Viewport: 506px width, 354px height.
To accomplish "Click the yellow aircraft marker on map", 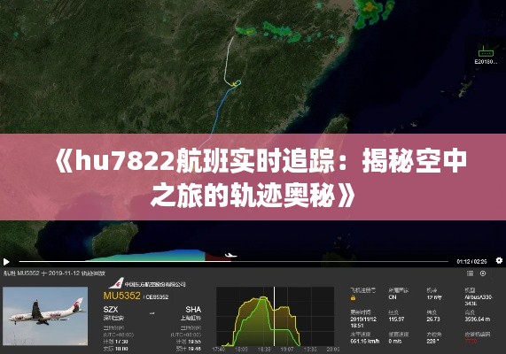I will (x=233, y=84).
